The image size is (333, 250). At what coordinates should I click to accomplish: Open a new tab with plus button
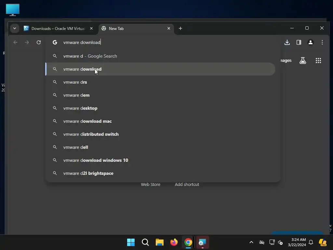180,29
